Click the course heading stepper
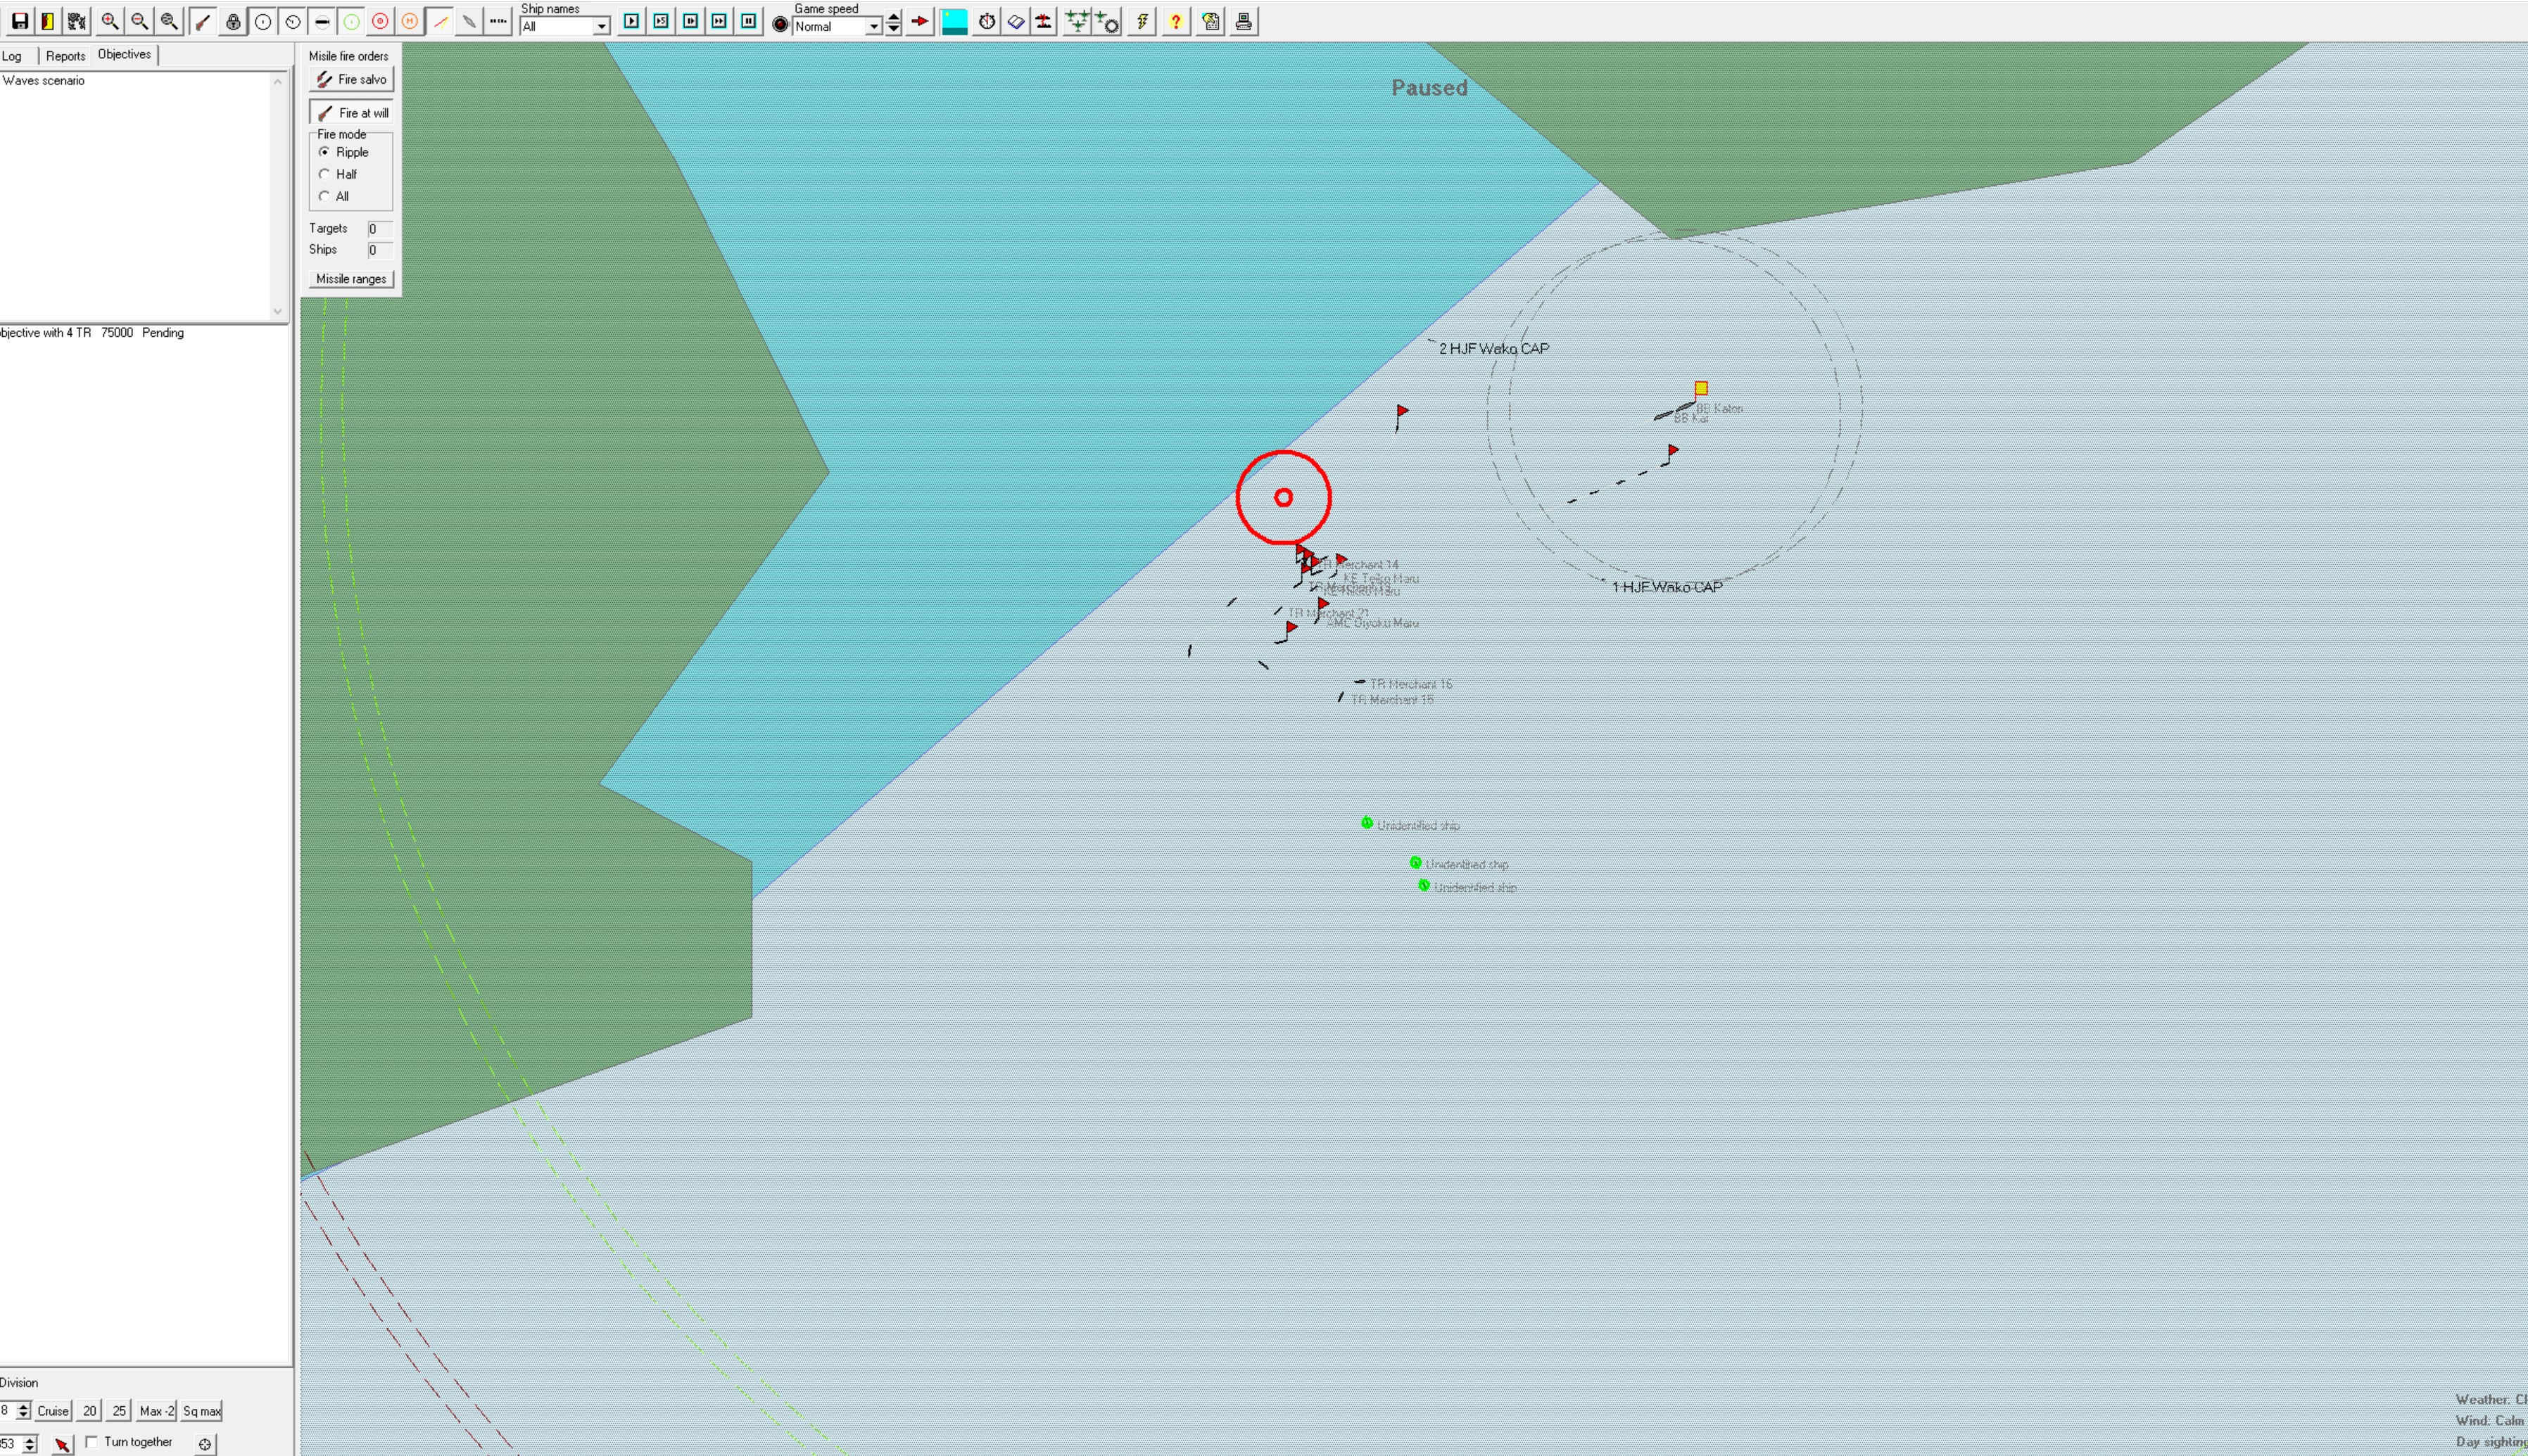The height and width of the screenshot is (1456, 2528). 30,1444
